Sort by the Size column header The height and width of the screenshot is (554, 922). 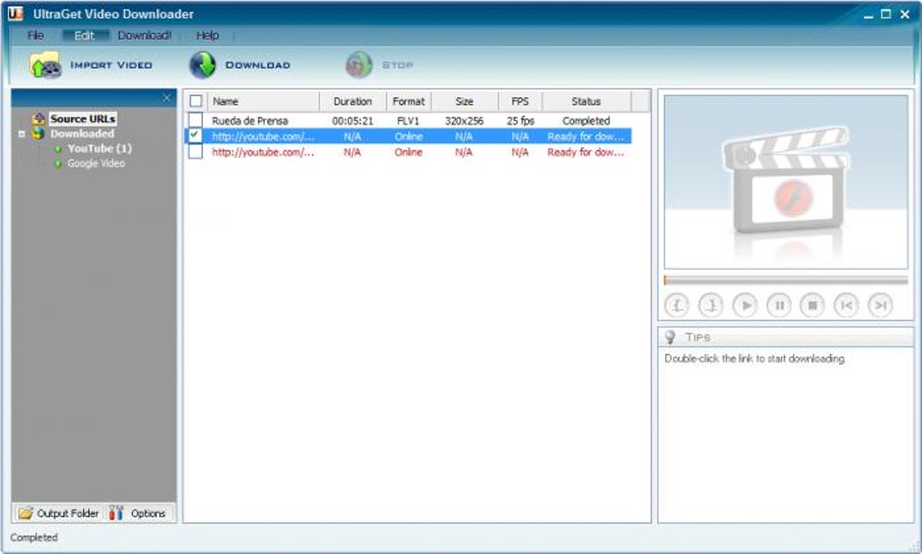point(465,101)
